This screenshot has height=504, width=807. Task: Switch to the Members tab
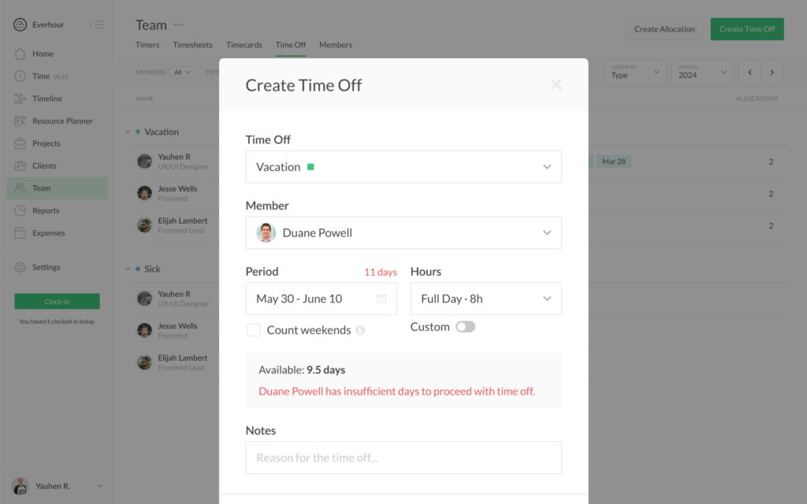pos(336,45)
